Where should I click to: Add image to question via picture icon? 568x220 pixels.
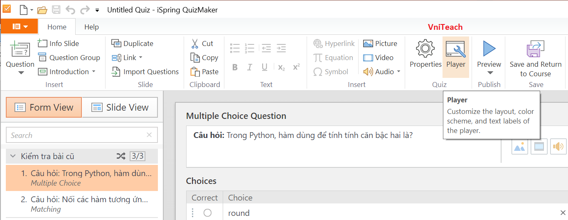pos(519,147)
